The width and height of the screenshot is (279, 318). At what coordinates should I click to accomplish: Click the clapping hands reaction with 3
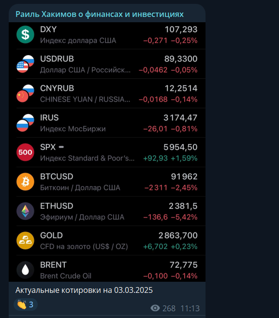(26, 304)
